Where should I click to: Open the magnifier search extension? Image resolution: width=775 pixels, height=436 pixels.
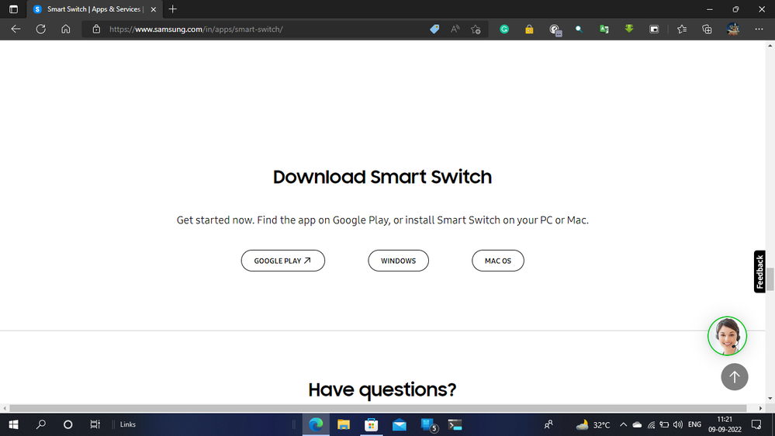[x=579, y=29]
